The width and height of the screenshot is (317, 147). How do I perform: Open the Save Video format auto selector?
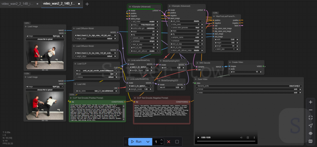tap(249, 89)
